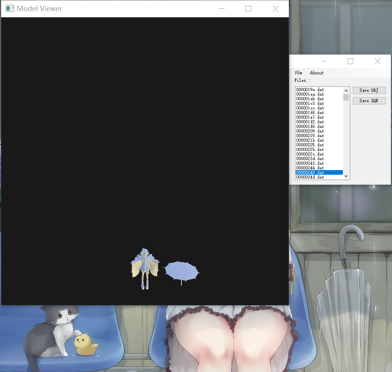Close the Model Viewer window
392x372 pixels.
click(x=275, y=8)
